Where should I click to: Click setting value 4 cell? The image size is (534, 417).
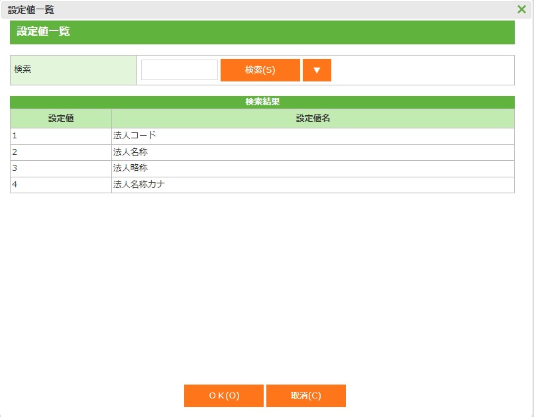(61, 185)
